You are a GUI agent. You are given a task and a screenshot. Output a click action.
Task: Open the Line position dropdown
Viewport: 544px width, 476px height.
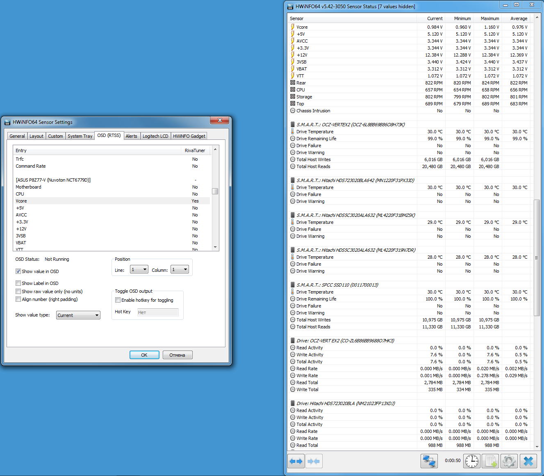click(139, 269)
